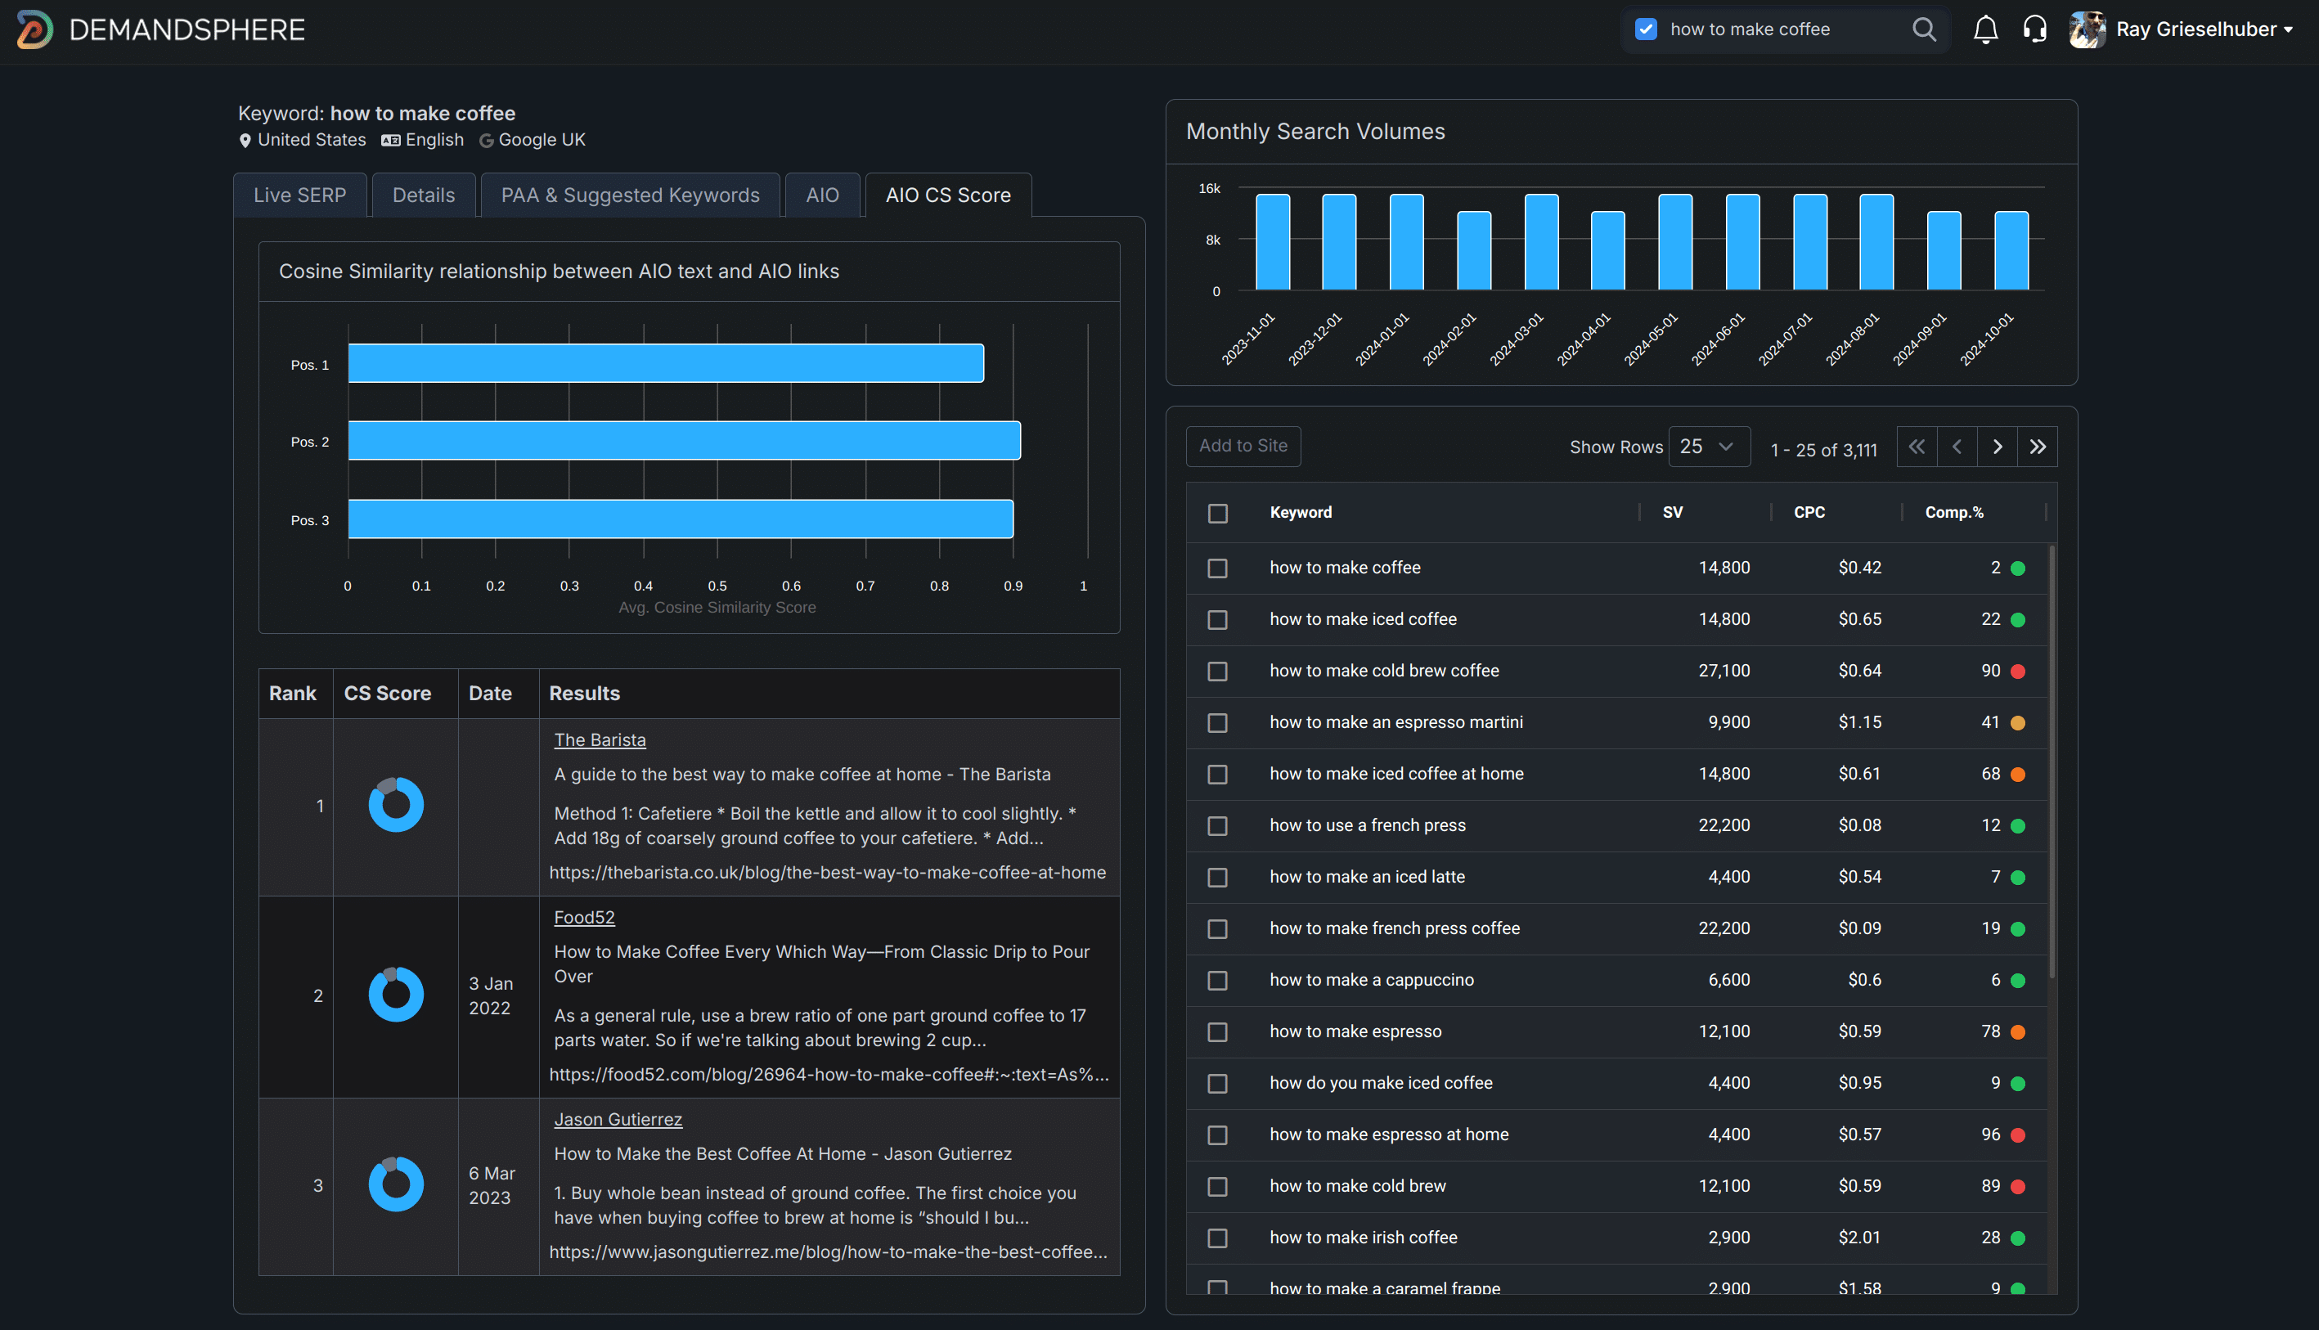2319x1330 pixels.
Task: Click the DemandSphere logo icon
Action: 34,29
